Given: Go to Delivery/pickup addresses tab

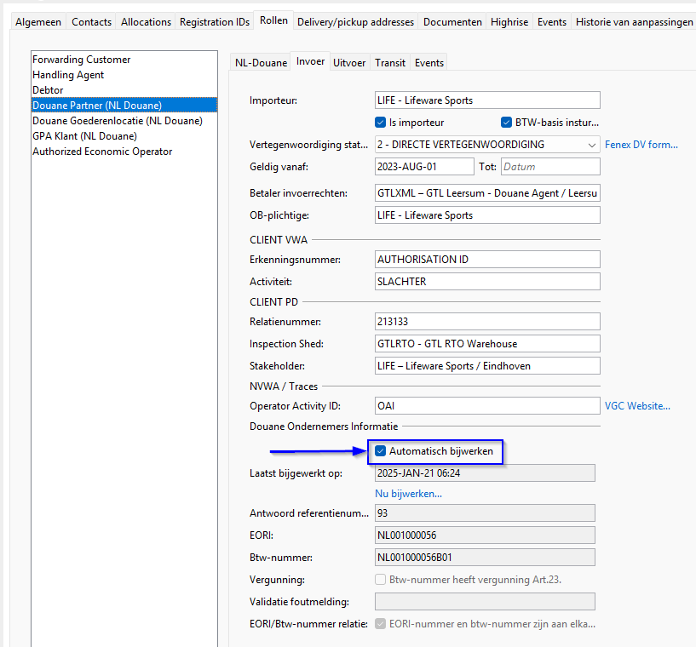Looking at the screenshot, I should pyautogui.click(x=355, y=22).
